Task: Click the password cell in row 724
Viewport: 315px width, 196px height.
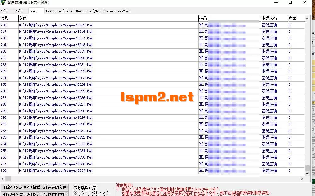Action: coord(229,78)
